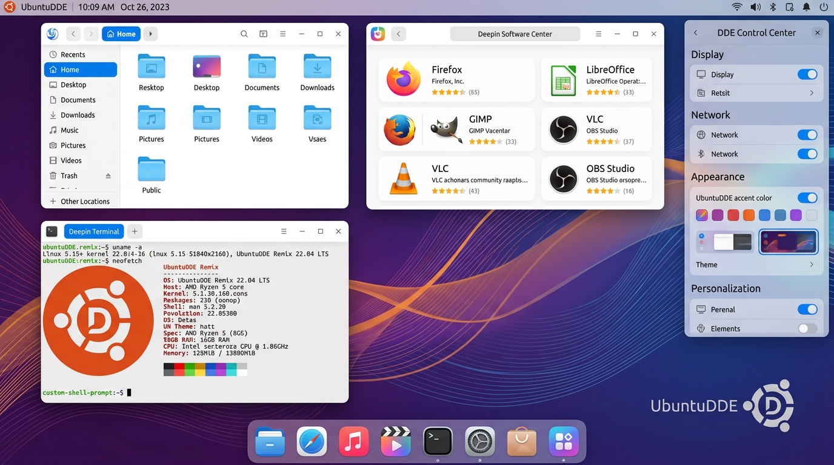834x465 pixels.
Task: Open the terminal icon in the dock
Action: click(438, 442)
